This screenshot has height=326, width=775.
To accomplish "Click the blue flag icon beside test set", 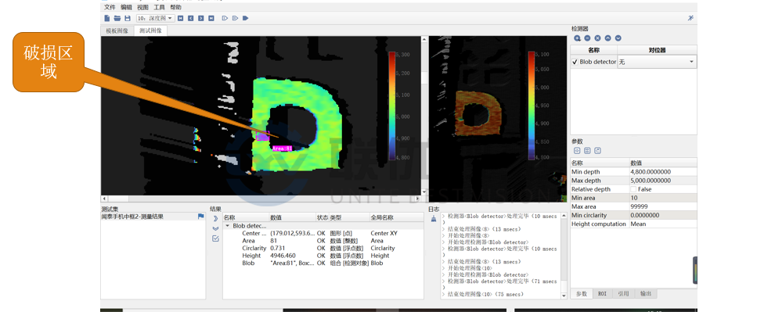I will (x=200, y=217).
